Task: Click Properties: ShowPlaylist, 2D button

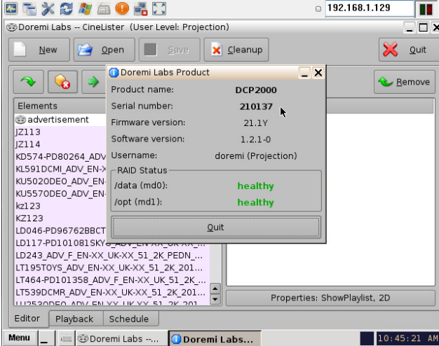Action: pos(330,298)
